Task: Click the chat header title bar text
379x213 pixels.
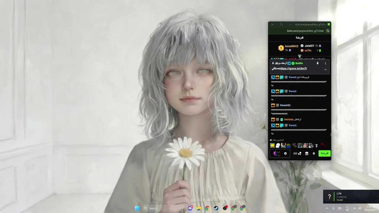Action: coord(299,38)
